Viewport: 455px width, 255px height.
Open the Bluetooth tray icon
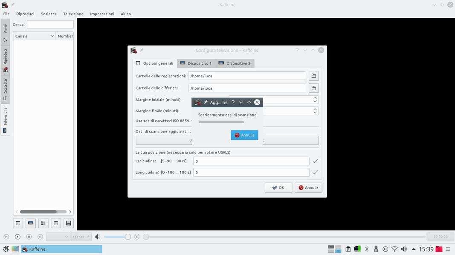pyautogui.click(x=367, y=249)
